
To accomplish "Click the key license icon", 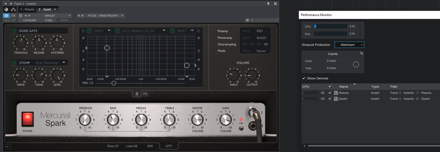I will point(8,147).
